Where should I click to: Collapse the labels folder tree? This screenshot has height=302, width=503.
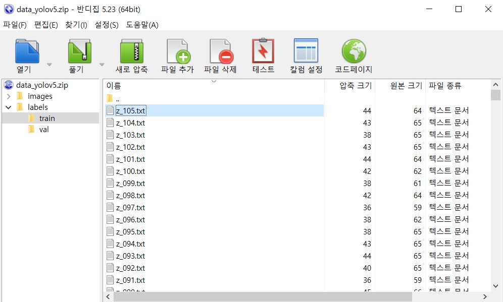coord(9,107)
